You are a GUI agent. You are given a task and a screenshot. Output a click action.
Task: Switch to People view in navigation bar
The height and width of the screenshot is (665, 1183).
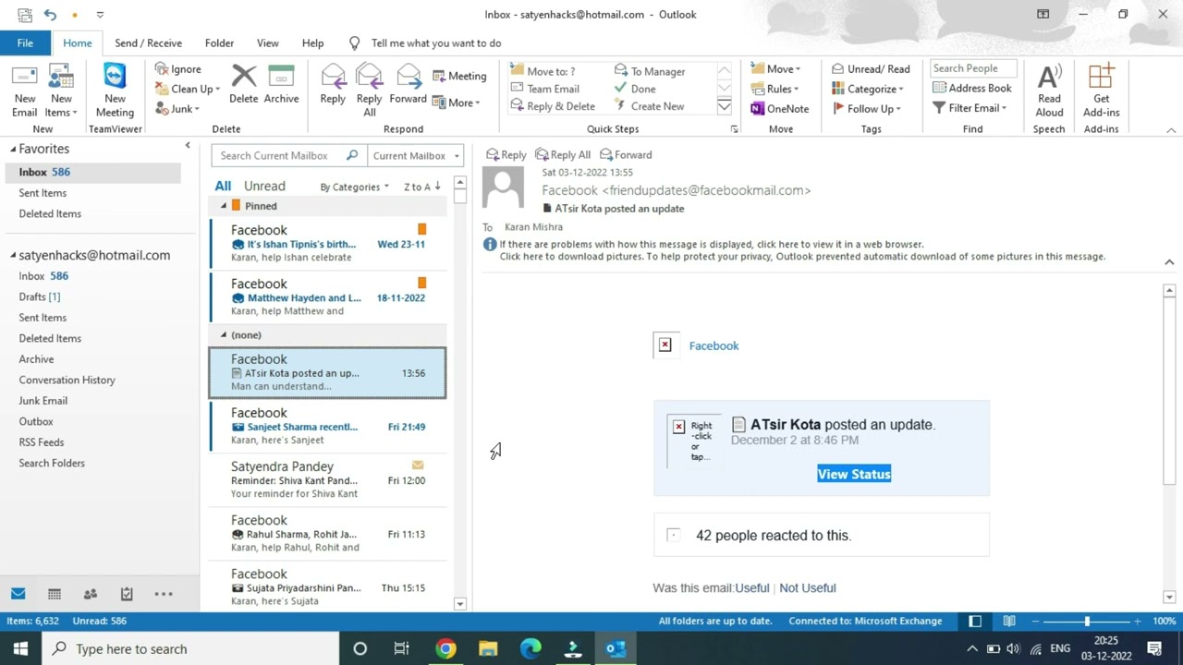coord(91,594)
